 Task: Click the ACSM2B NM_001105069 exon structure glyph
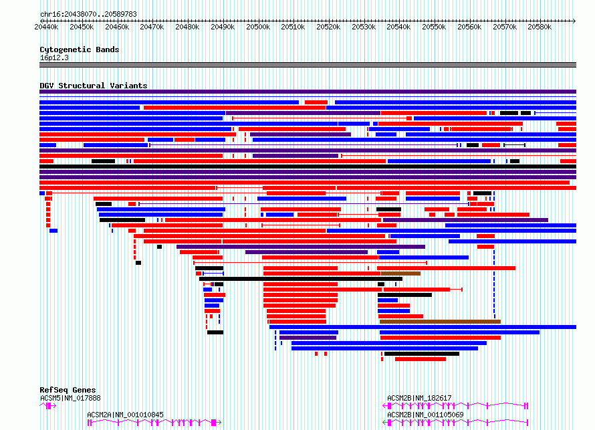[x=455, y=423]
